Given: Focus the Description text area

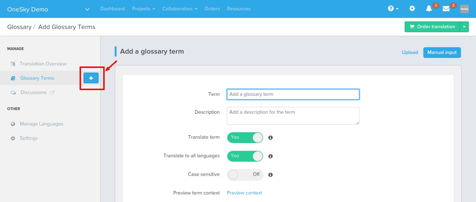Looking at the screenshot, I should tap(293, 116).
